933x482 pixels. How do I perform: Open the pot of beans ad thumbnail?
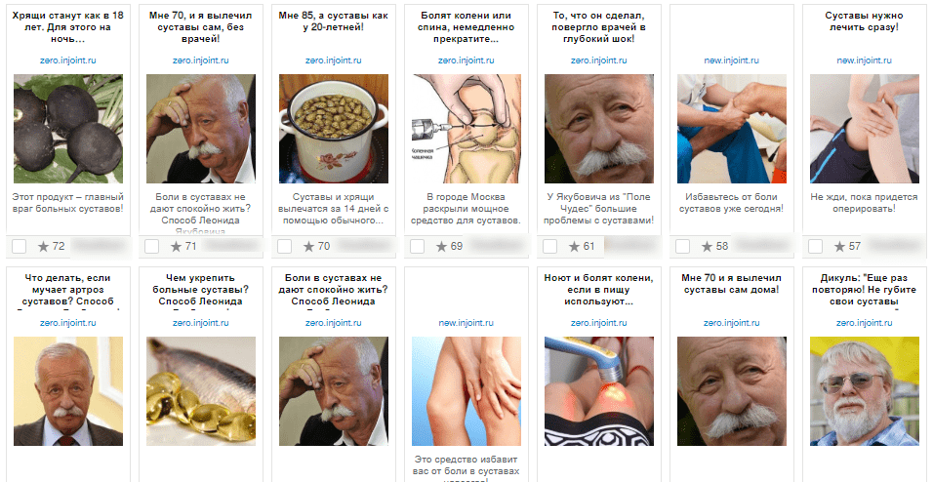[x=334, y=129]
